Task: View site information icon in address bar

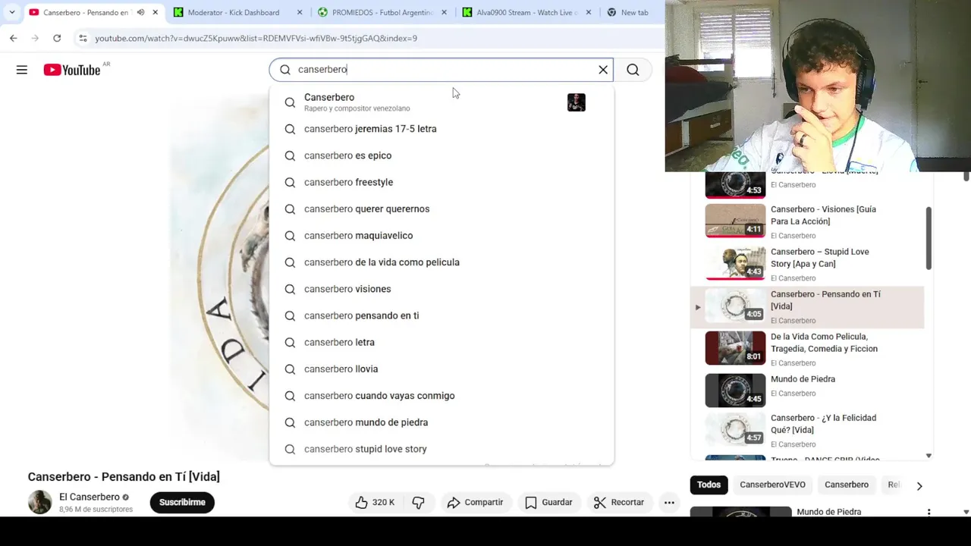Action: click(x=83, y=38)
